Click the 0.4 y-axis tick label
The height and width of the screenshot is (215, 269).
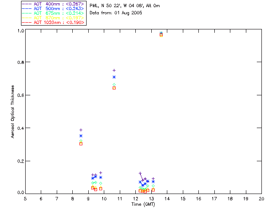(21, 128)
